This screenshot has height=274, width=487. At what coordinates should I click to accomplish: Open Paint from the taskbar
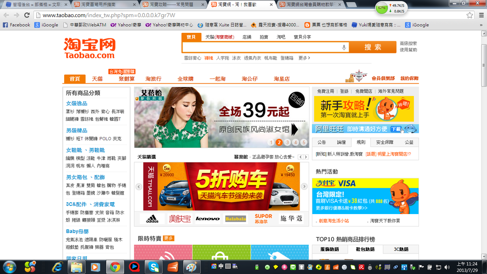point(192,267)
